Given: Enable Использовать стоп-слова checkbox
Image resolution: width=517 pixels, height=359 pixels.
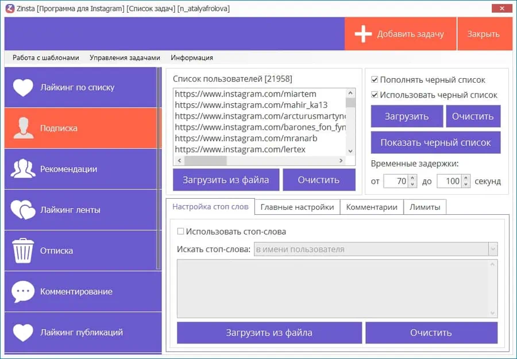Looking at the screenshot, I should tap(180, 231).
